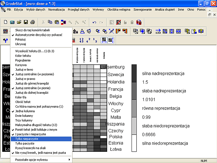Click the red padlock toolbar icon
This screenshot has height=163, width=217.
coord(139,22)
